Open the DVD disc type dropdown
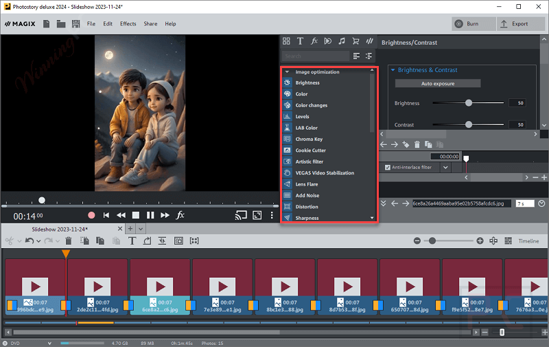This screenshot has height=347, width=549. [x=49, y=344]
